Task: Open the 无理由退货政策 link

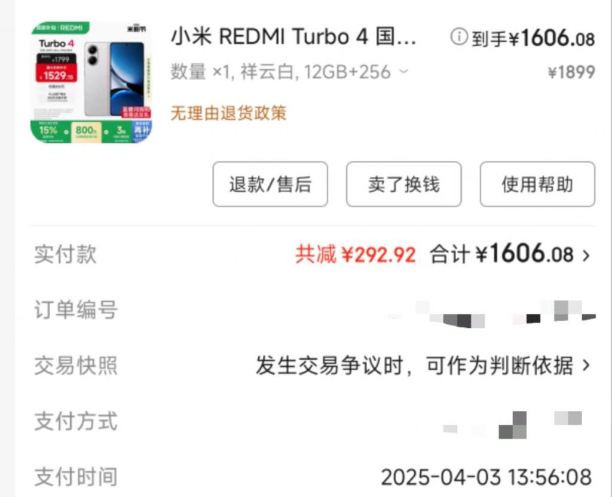Action: coord(228,113)
